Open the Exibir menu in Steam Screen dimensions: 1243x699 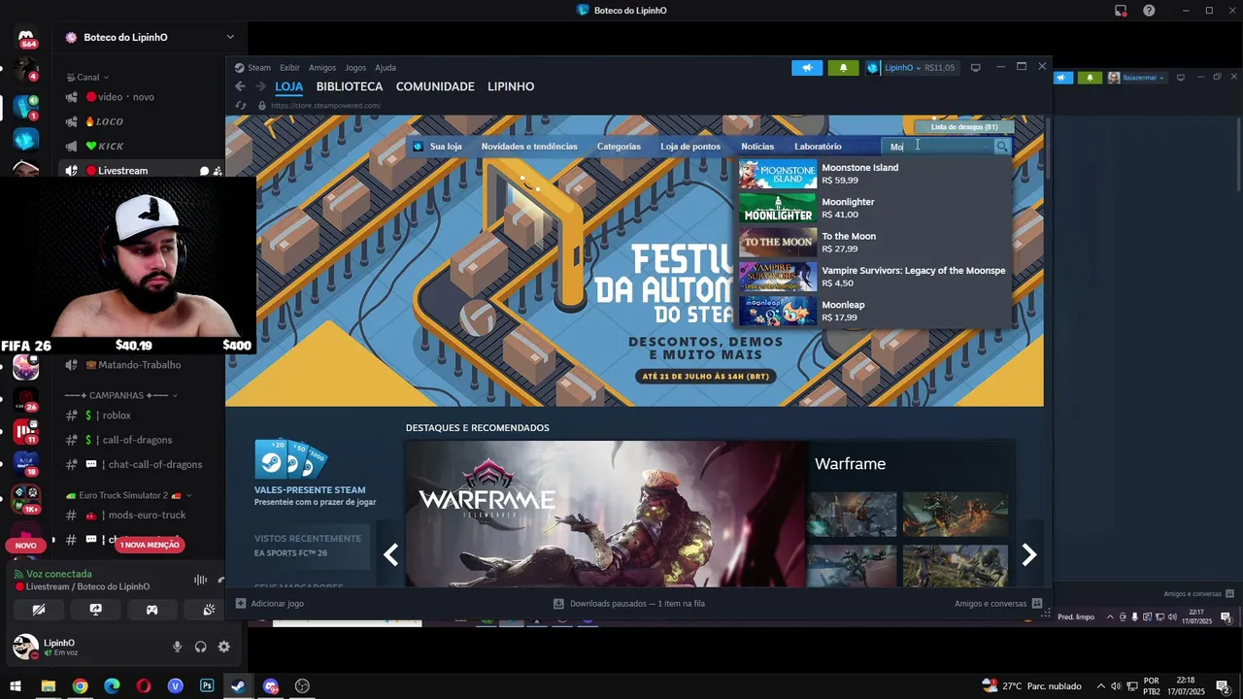289,68
